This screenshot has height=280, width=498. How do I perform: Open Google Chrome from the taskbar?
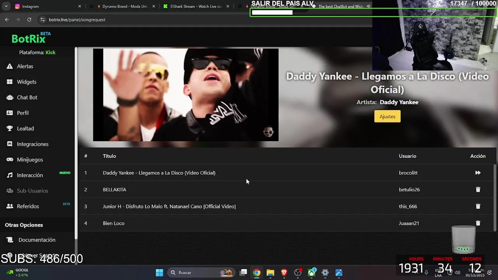(x=257, y=273)
